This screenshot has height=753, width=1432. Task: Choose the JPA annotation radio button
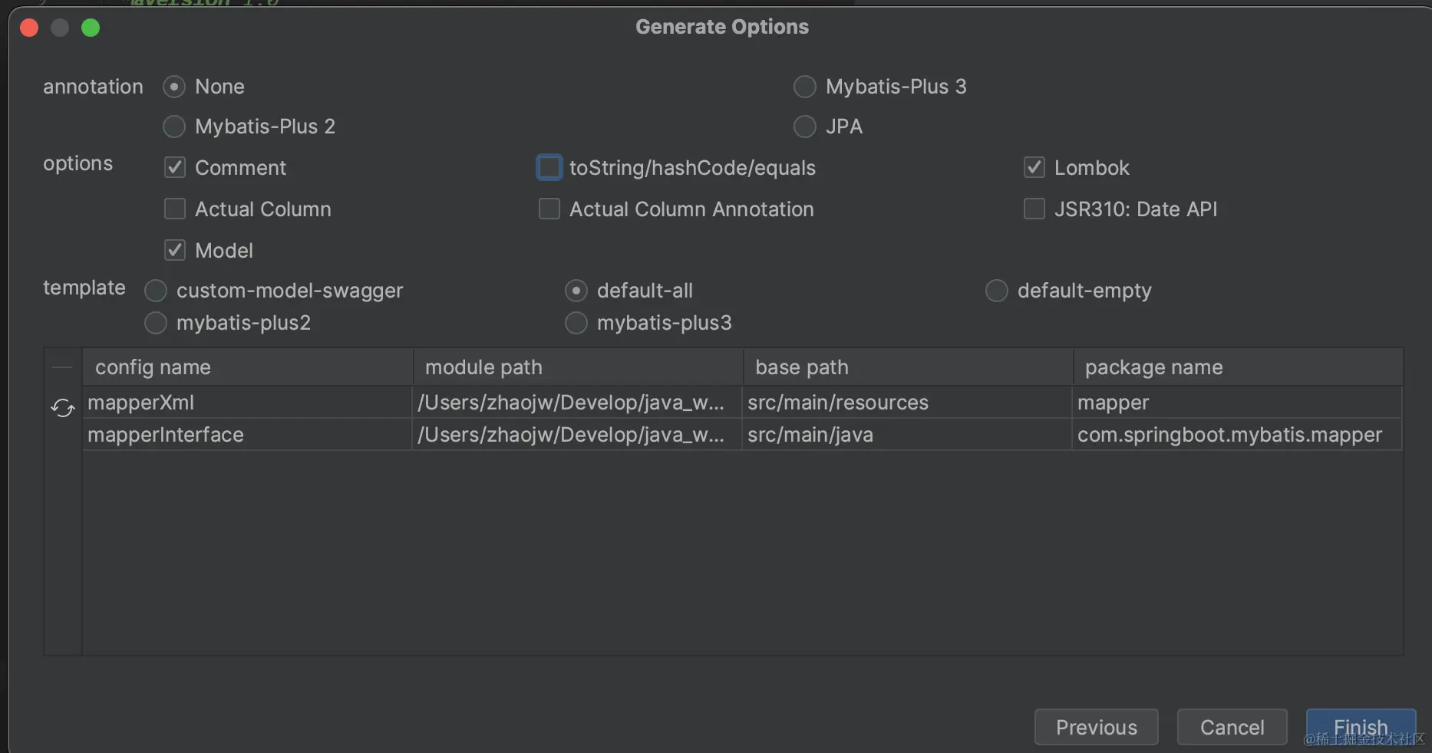tap(804, 127)
